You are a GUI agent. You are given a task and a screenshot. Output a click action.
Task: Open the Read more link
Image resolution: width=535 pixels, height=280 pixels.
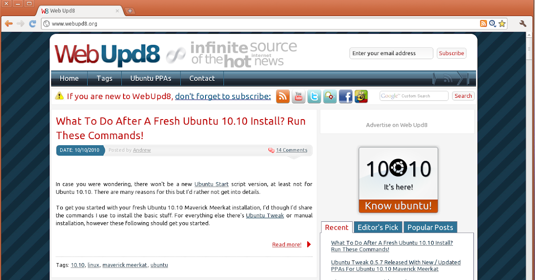tap(287, 244)
